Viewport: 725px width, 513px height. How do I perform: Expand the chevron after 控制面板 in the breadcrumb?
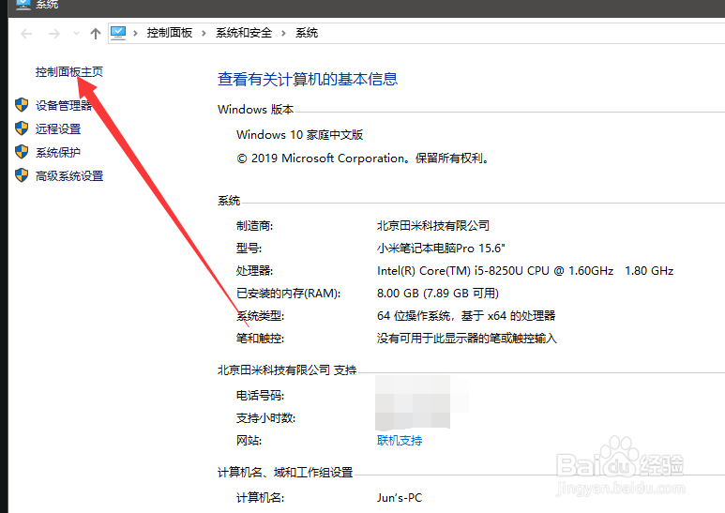click(204, 33)
